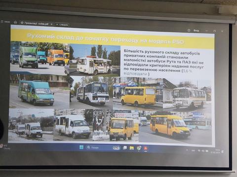This screenshot has width=237, height=177.
Task: Switch to Adobe Acrobat on the taskbar
Action: point(146,148)
